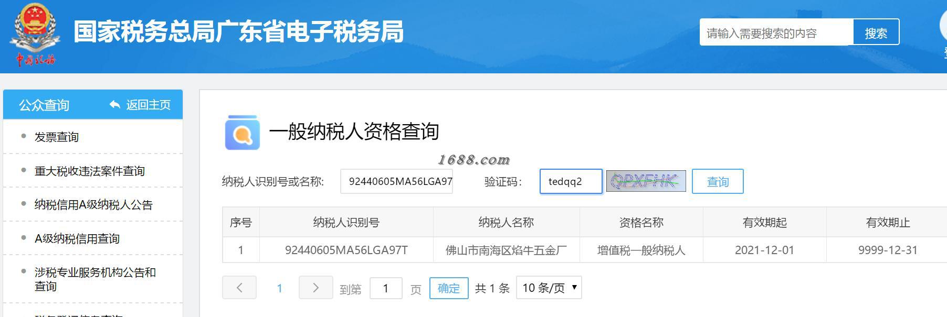Image resolution: width=947 pixels, height=317 pixels.
Task: Open 涉税专业服务机构公告和查询 sidebar item
Action: click(95, 279)
